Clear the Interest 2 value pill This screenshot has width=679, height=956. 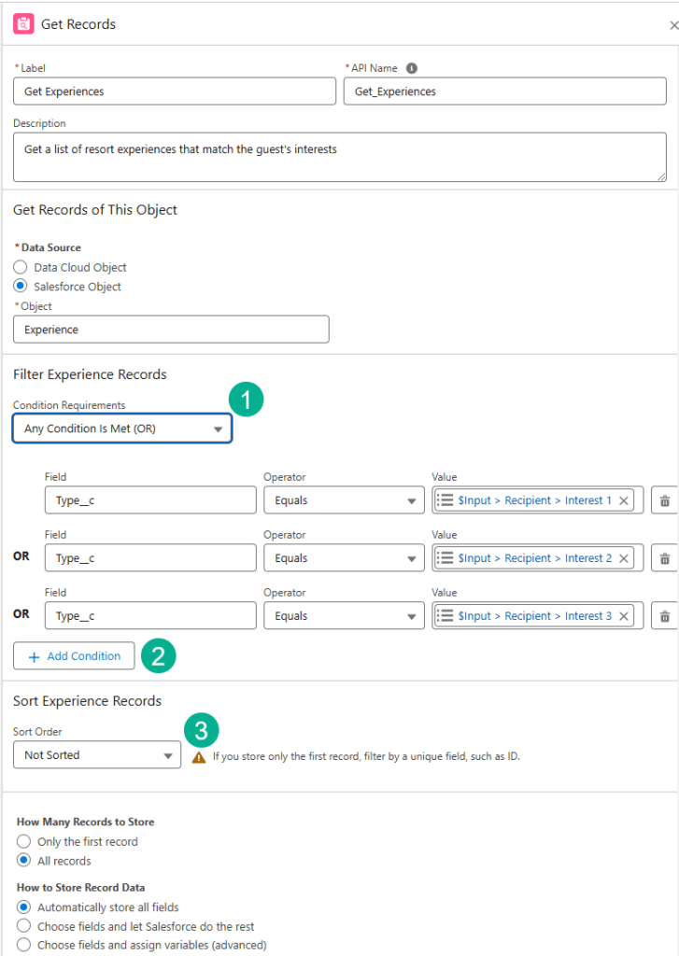click(625, 558)
